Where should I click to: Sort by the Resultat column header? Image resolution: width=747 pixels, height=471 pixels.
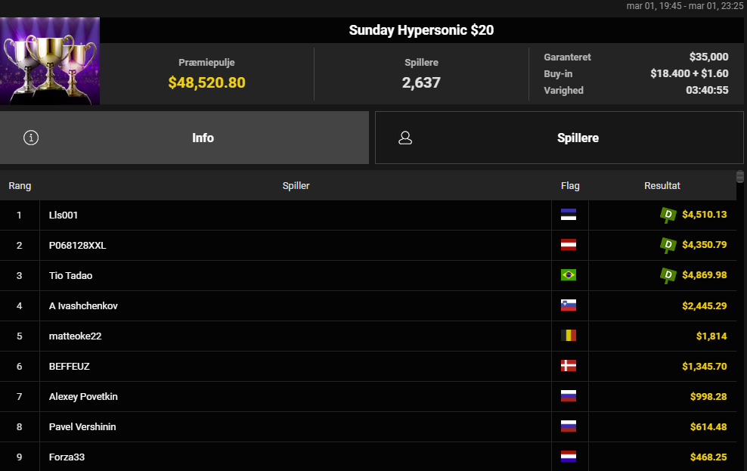click(662, 185)
